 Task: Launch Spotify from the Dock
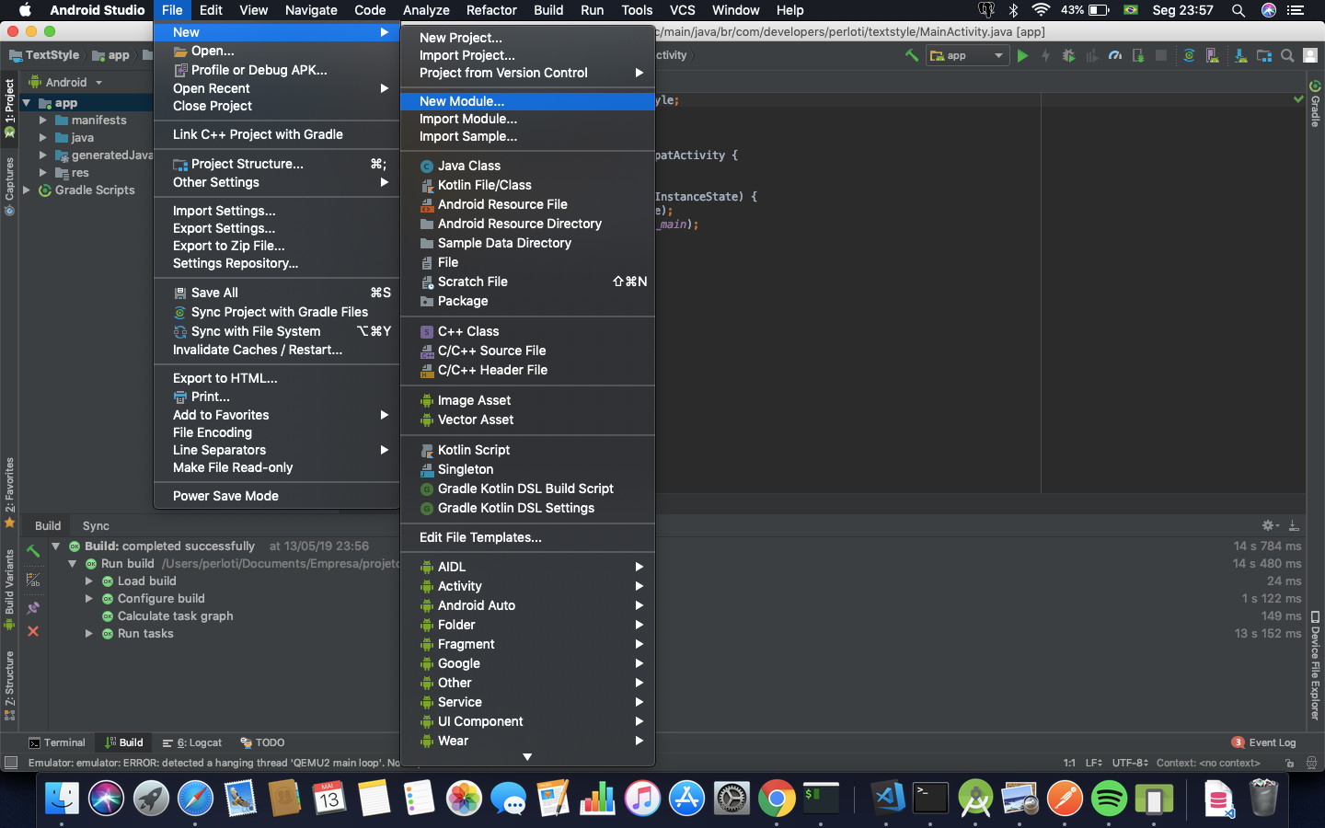[x=1110, y=798]
